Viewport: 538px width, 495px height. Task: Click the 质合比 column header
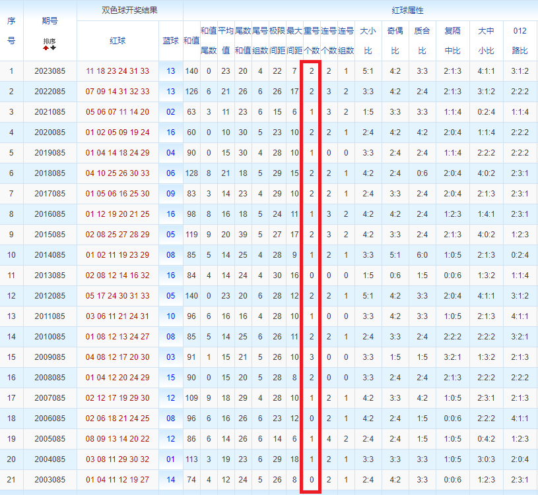[422, 41]
